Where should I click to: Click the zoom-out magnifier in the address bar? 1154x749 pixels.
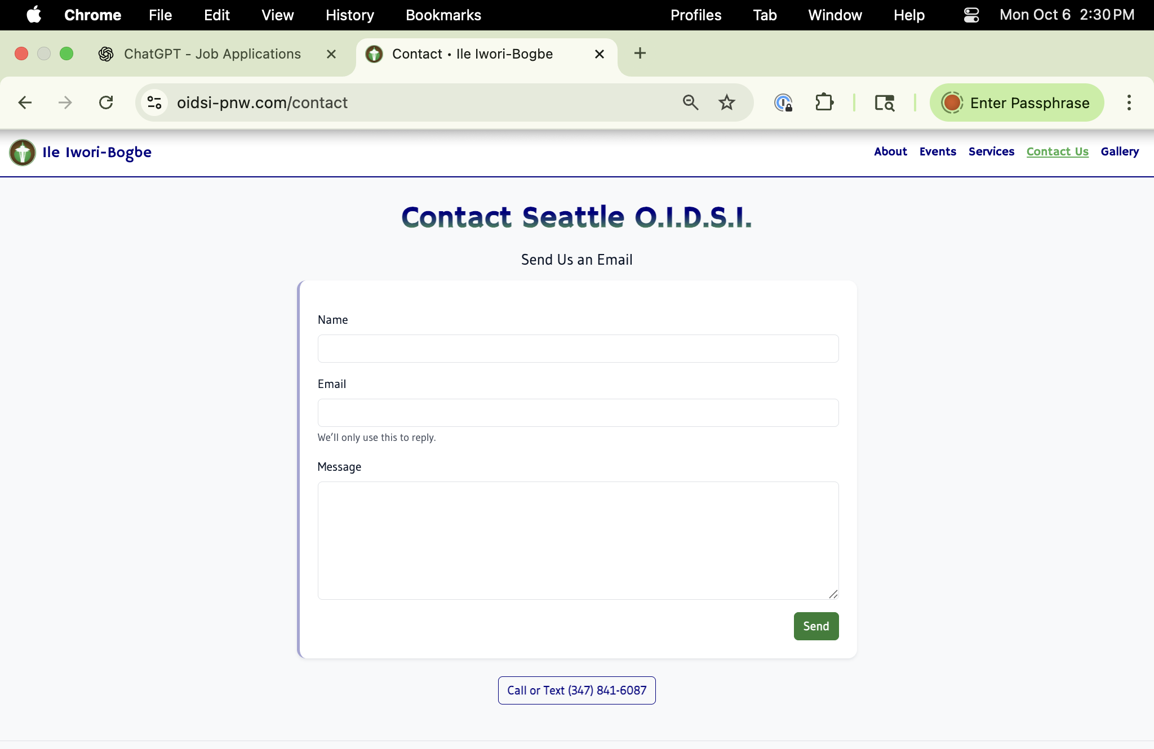click(691, 102)
